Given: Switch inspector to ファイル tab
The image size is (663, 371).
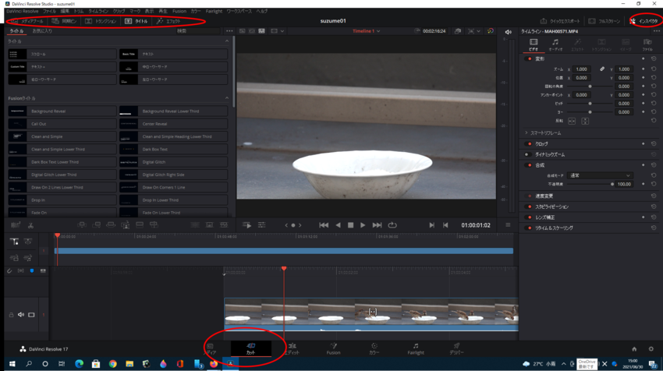Looking at the screenshot, I should [x=647, y=44].
